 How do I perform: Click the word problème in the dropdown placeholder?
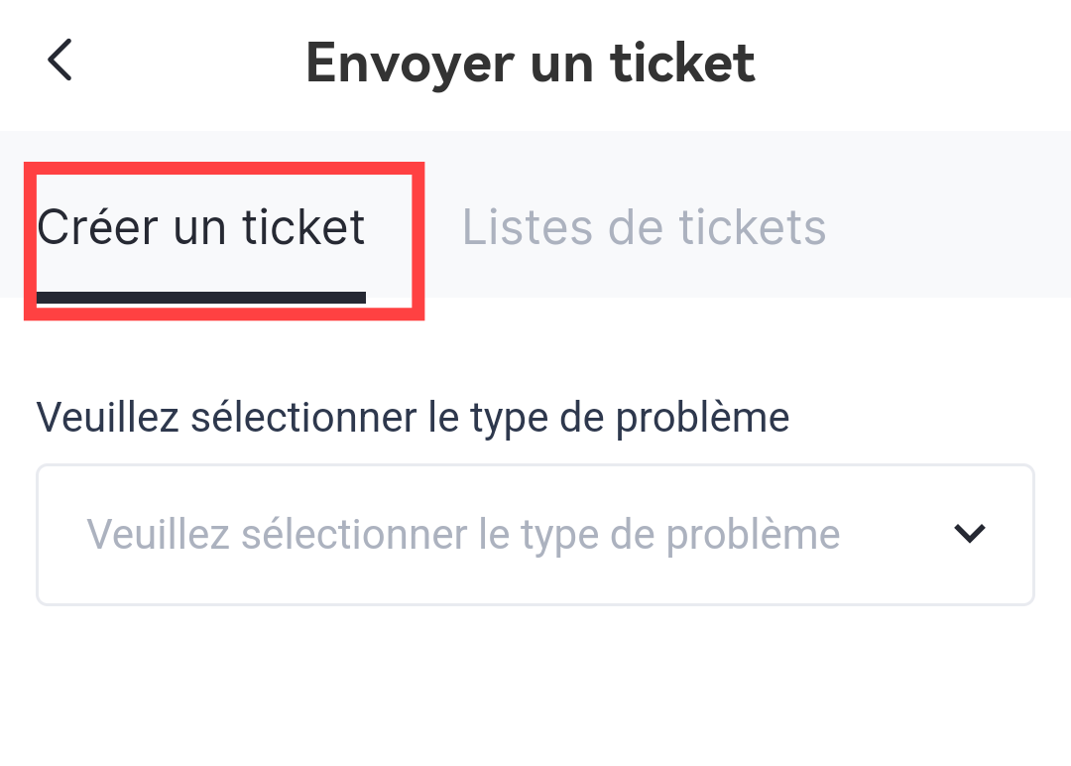753,535
